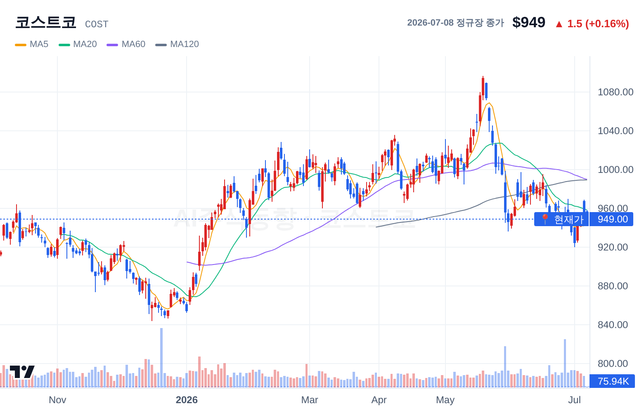This screenshot has height=411, width=644.
Task: Click the 코스트코 stock title
Action: [x=46, y=22]
